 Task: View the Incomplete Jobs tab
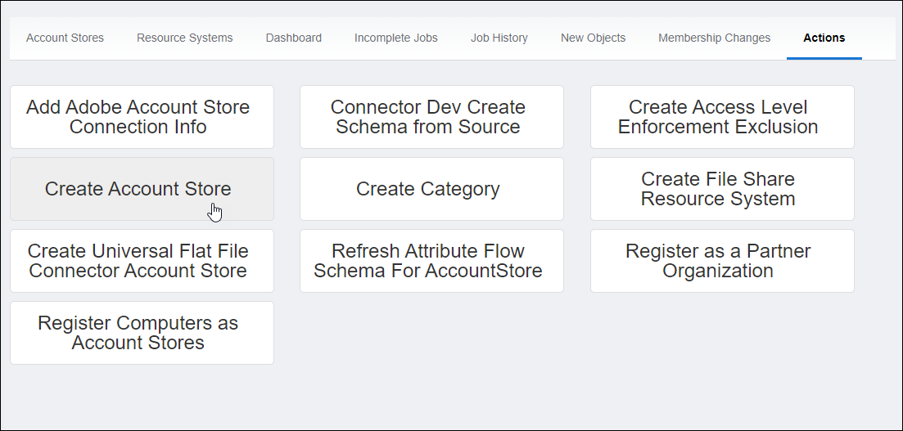tap(395, 38)
